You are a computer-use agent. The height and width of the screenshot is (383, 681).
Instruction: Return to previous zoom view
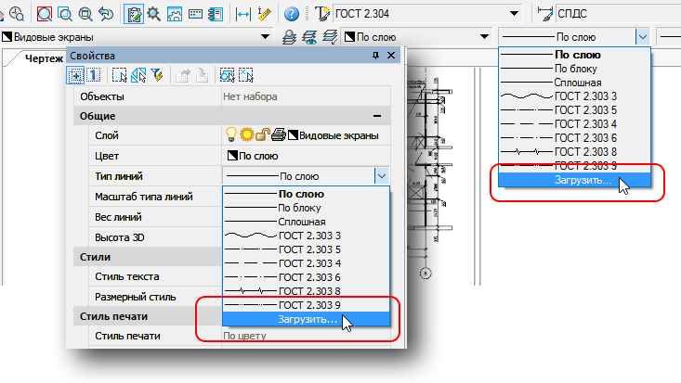[106, 14]
